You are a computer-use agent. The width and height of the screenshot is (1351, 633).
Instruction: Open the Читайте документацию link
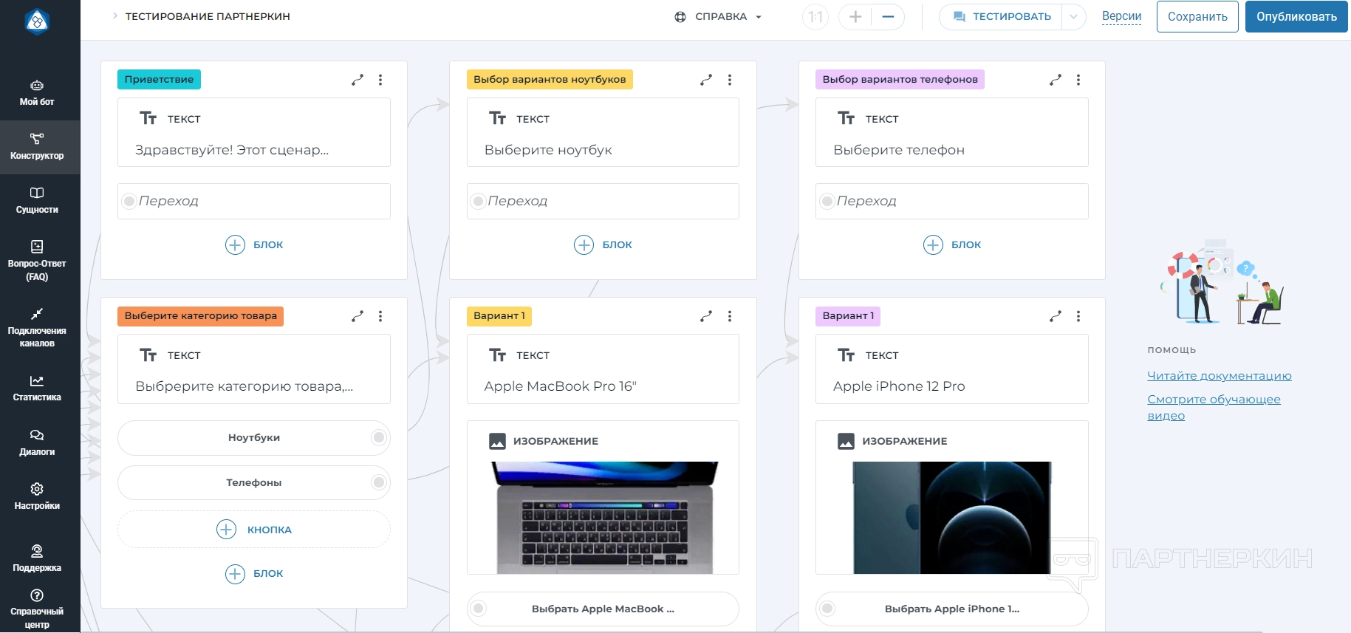(x=1219, y=376)
